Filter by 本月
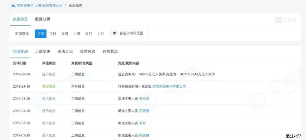The width and height of the screenshot is (306, 140). [x=88, y=34]
